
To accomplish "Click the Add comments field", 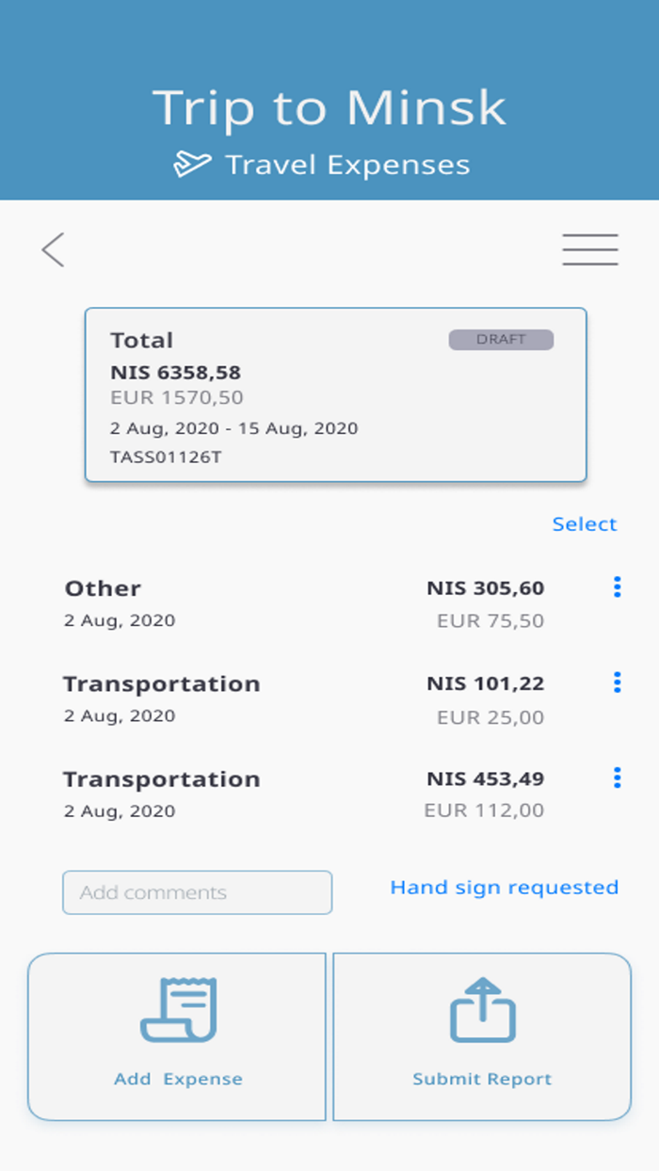I will pos(197,892).
